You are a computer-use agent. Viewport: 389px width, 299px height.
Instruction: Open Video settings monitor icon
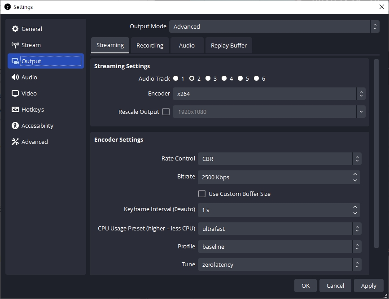pos(15,94)
